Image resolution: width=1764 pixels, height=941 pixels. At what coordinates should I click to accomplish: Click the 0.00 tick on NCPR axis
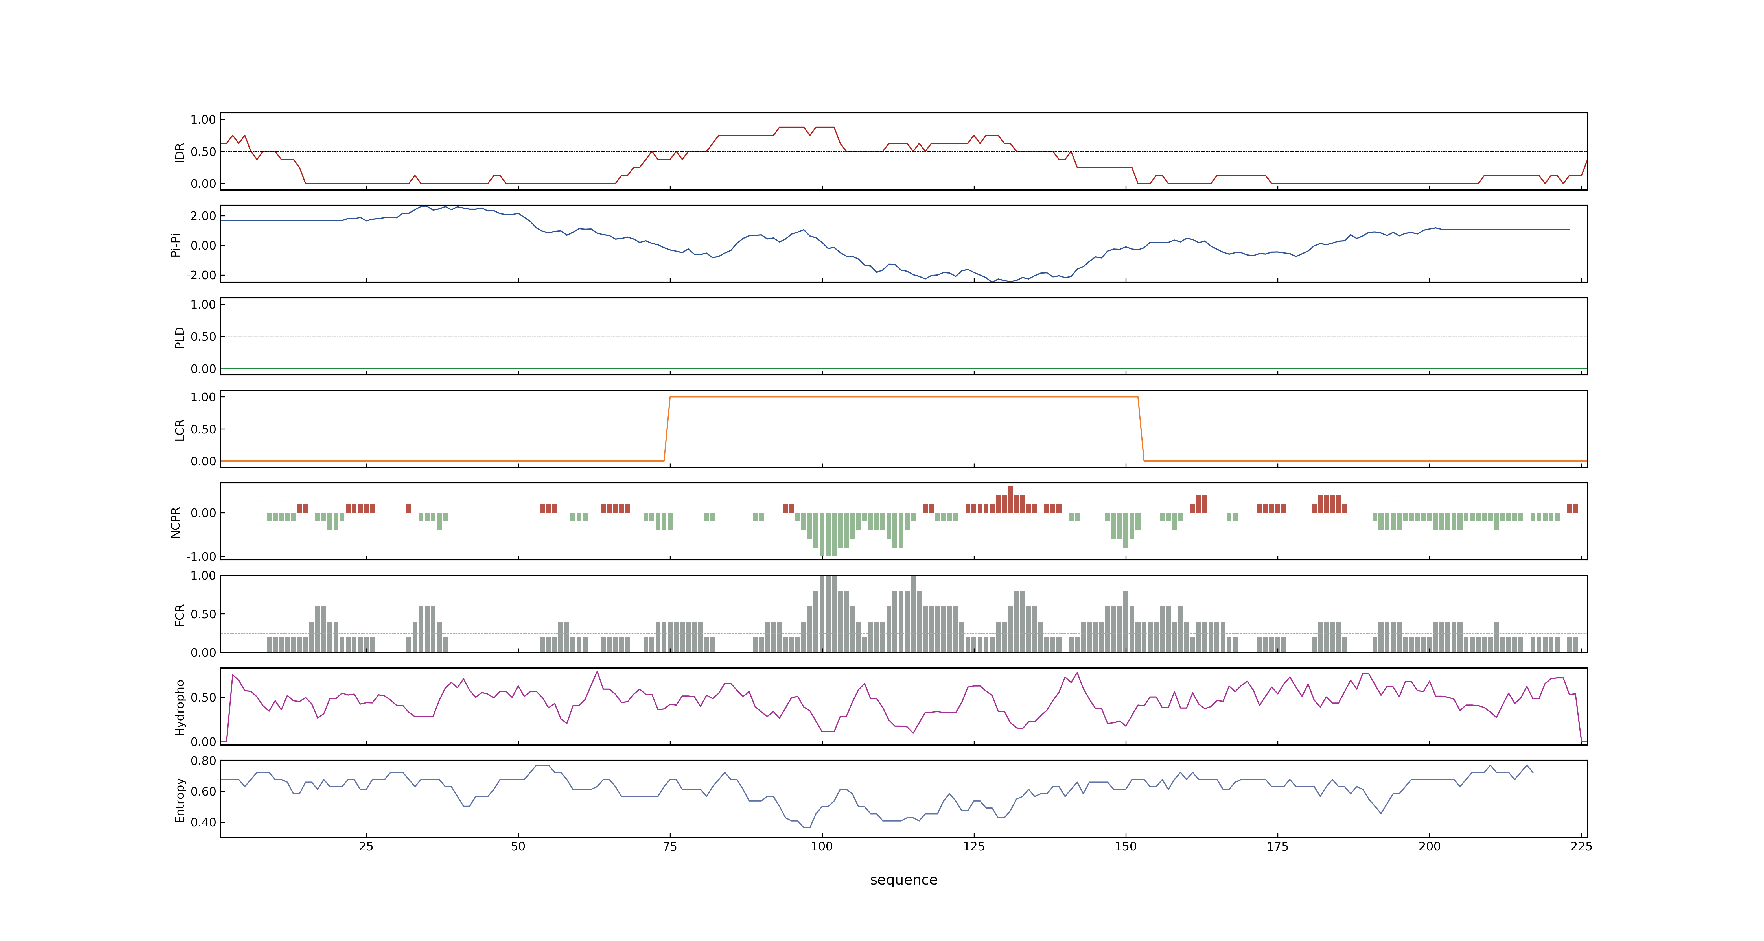203,513
